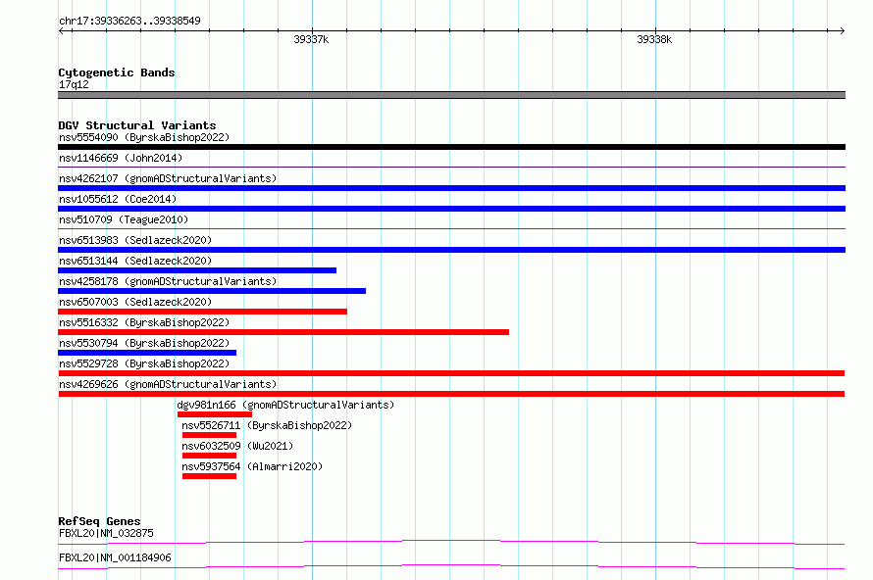Image resolution: width=873 pixels, height=580 pixels.
Task: Click the chr17:39336263..39338549 coordinate label
Action: pyautogui.click(x=129, y=22)
